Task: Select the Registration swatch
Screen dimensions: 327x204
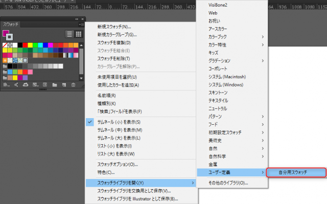Action: [x=10, y=45]
